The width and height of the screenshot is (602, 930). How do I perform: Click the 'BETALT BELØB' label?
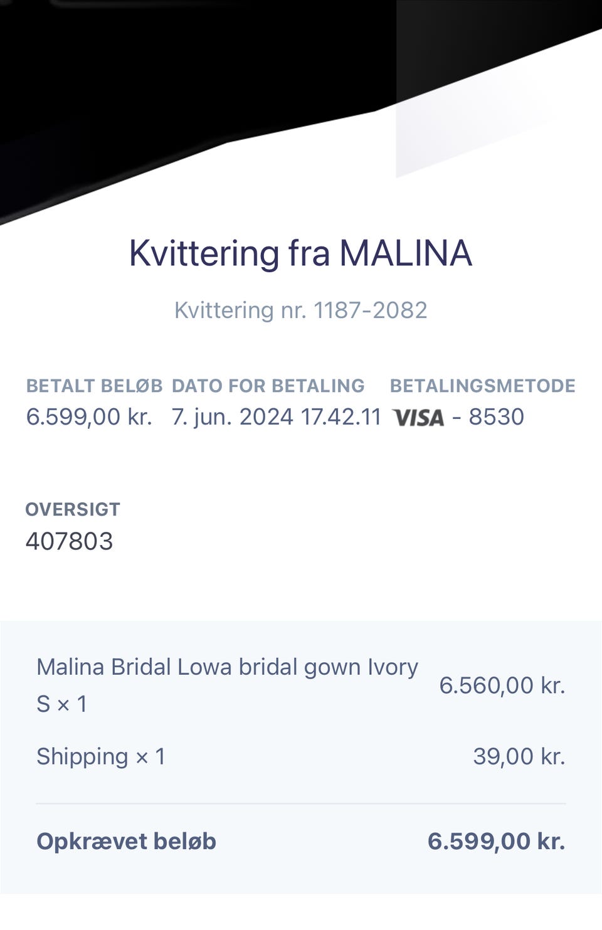point(94,386)
